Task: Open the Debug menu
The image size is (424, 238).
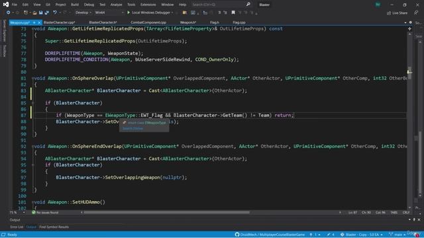Action: tap(89, 5)
